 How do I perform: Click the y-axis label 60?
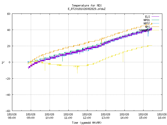click(x=9, y=14)
